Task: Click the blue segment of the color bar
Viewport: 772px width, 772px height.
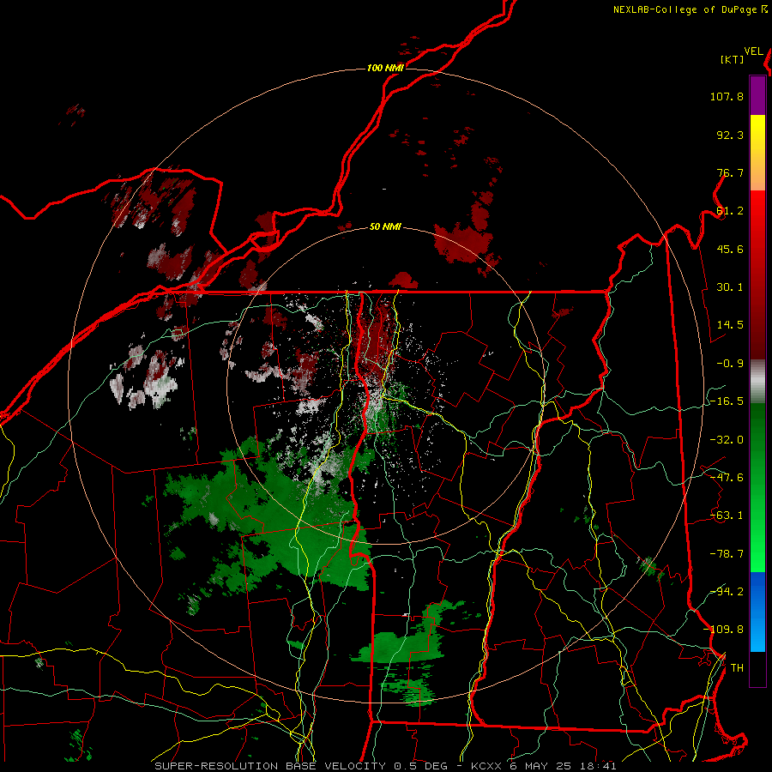Action: click(x=757, y=612)
